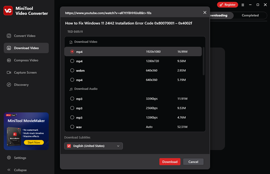Click the Convert Video sidebar icon

(9, 36)
